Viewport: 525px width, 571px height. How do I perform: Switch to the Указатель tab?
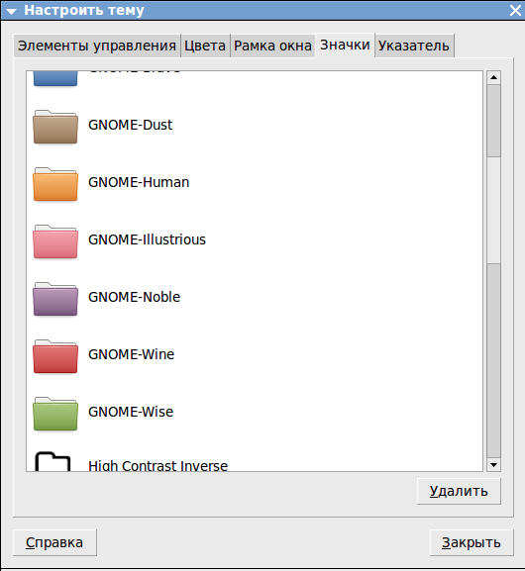[x=414, y=46]
